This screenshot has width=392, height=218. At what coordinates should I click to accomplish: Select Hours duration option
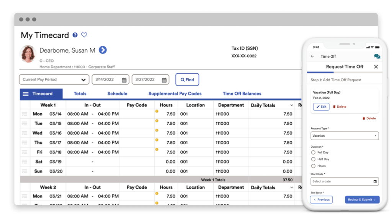coord(313,166)
